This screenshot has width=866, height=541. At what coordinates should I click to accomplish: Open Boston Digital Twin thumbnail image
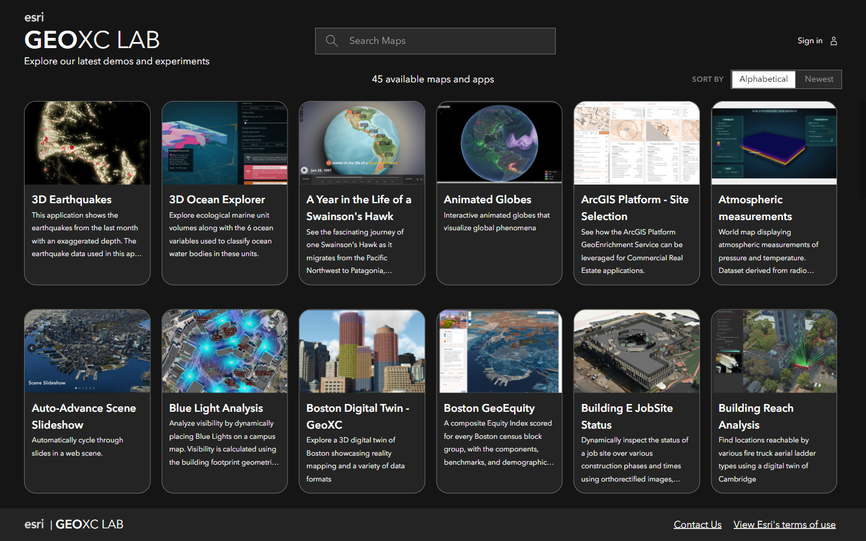point(362,351)
